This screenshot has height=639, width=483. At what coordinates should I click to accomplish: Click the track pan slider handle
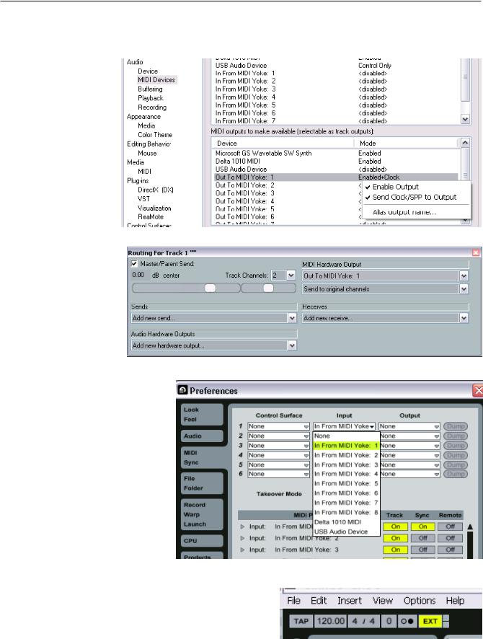pos(268,288)
